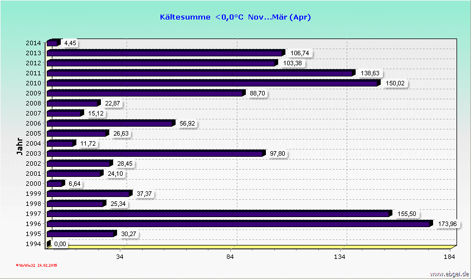Click the year 1996 axis label
The width and height of the screenshot is (471, 279).
click(33, 224)
